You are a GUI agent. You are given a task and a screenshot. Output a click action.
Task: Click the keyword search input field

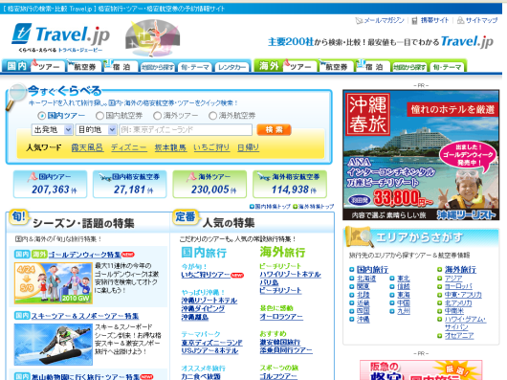[x=186, y=129]
